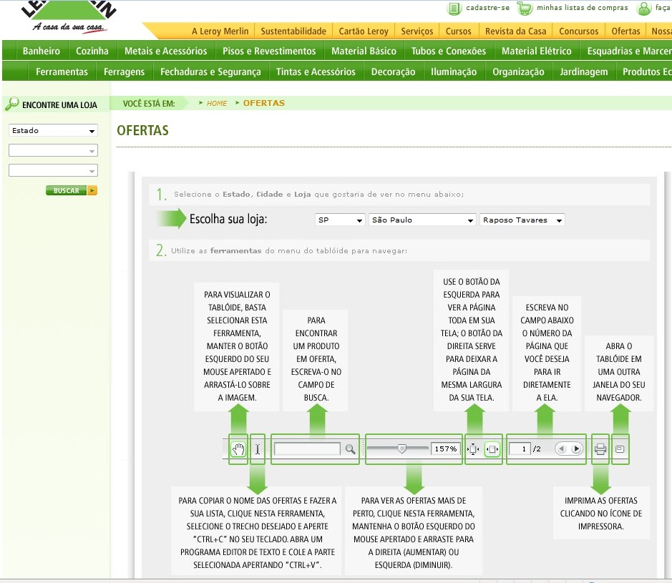Select the hand pan tool

point(238,449)
